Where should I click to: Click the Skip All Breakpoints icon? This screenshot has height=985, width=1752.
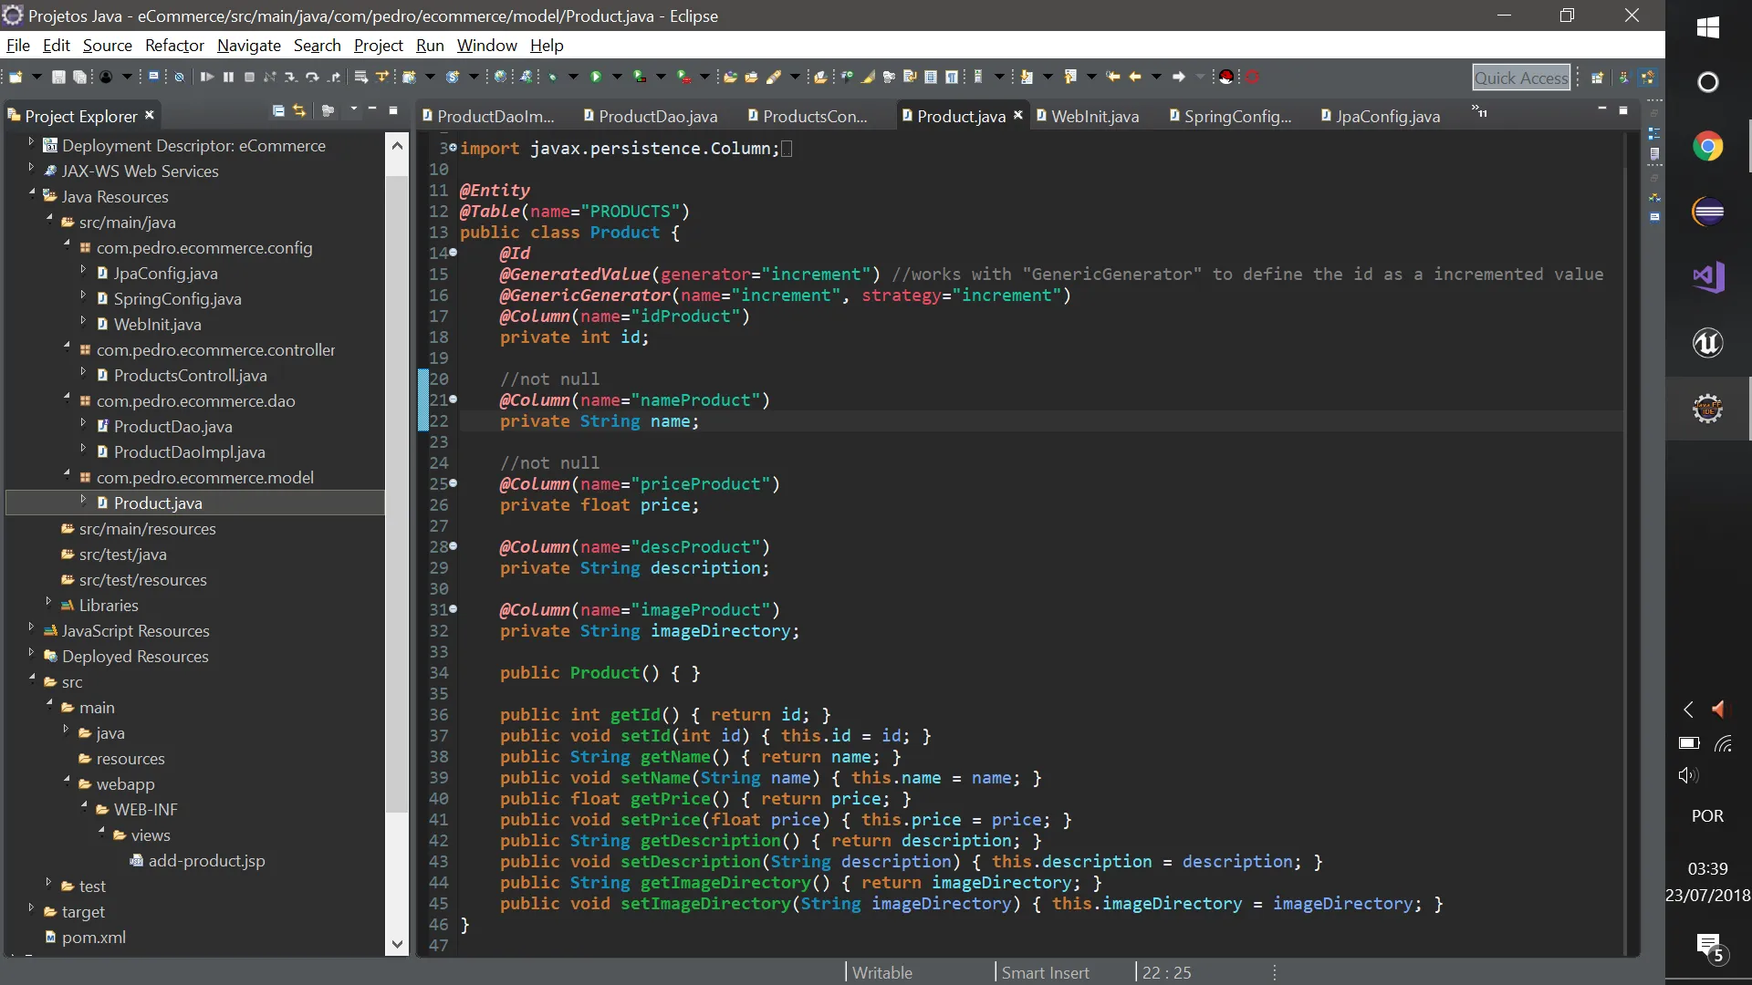tap(179, 78)
